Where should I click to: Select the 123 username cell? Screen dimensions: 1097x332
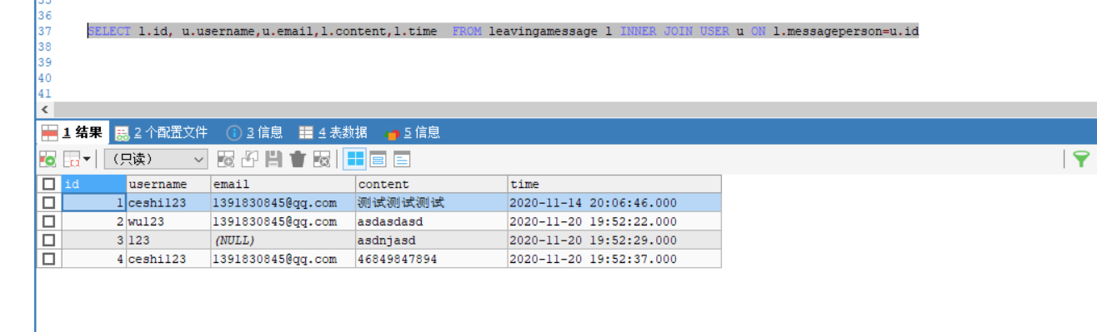168,240
